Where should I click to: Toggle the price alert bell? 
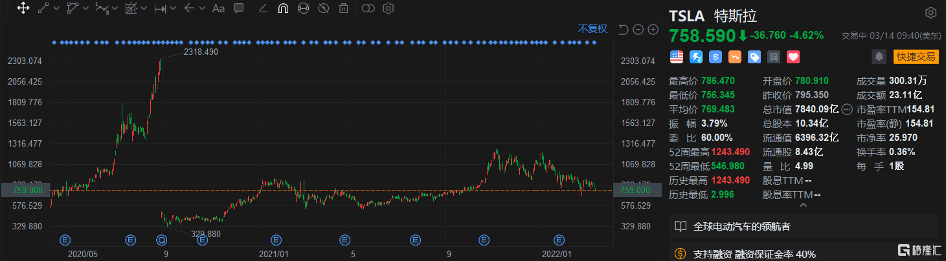coord(879,57)
